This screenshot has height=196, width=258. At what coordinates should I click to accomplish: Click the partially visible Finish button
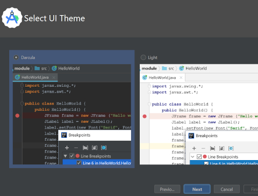251,189
